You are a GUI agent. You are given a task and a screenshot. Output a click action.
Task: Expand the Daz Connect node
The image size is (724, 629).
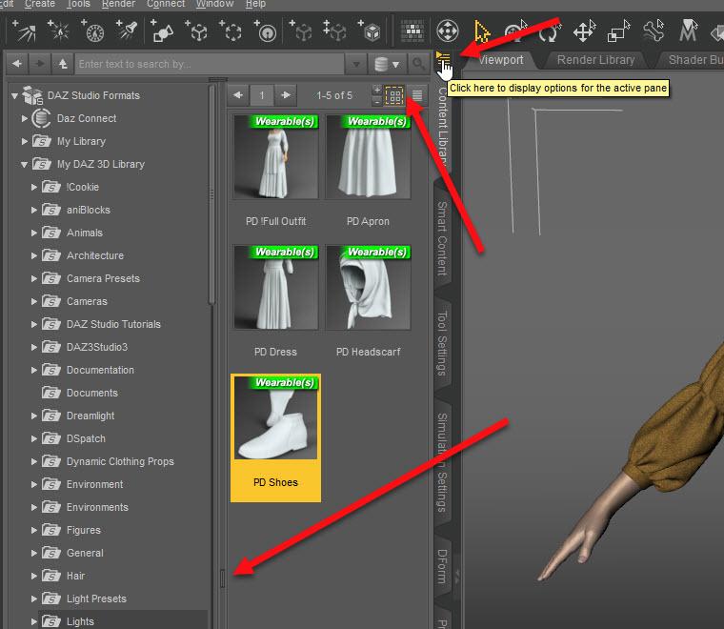pyautogui.click(x=25, y=119)
